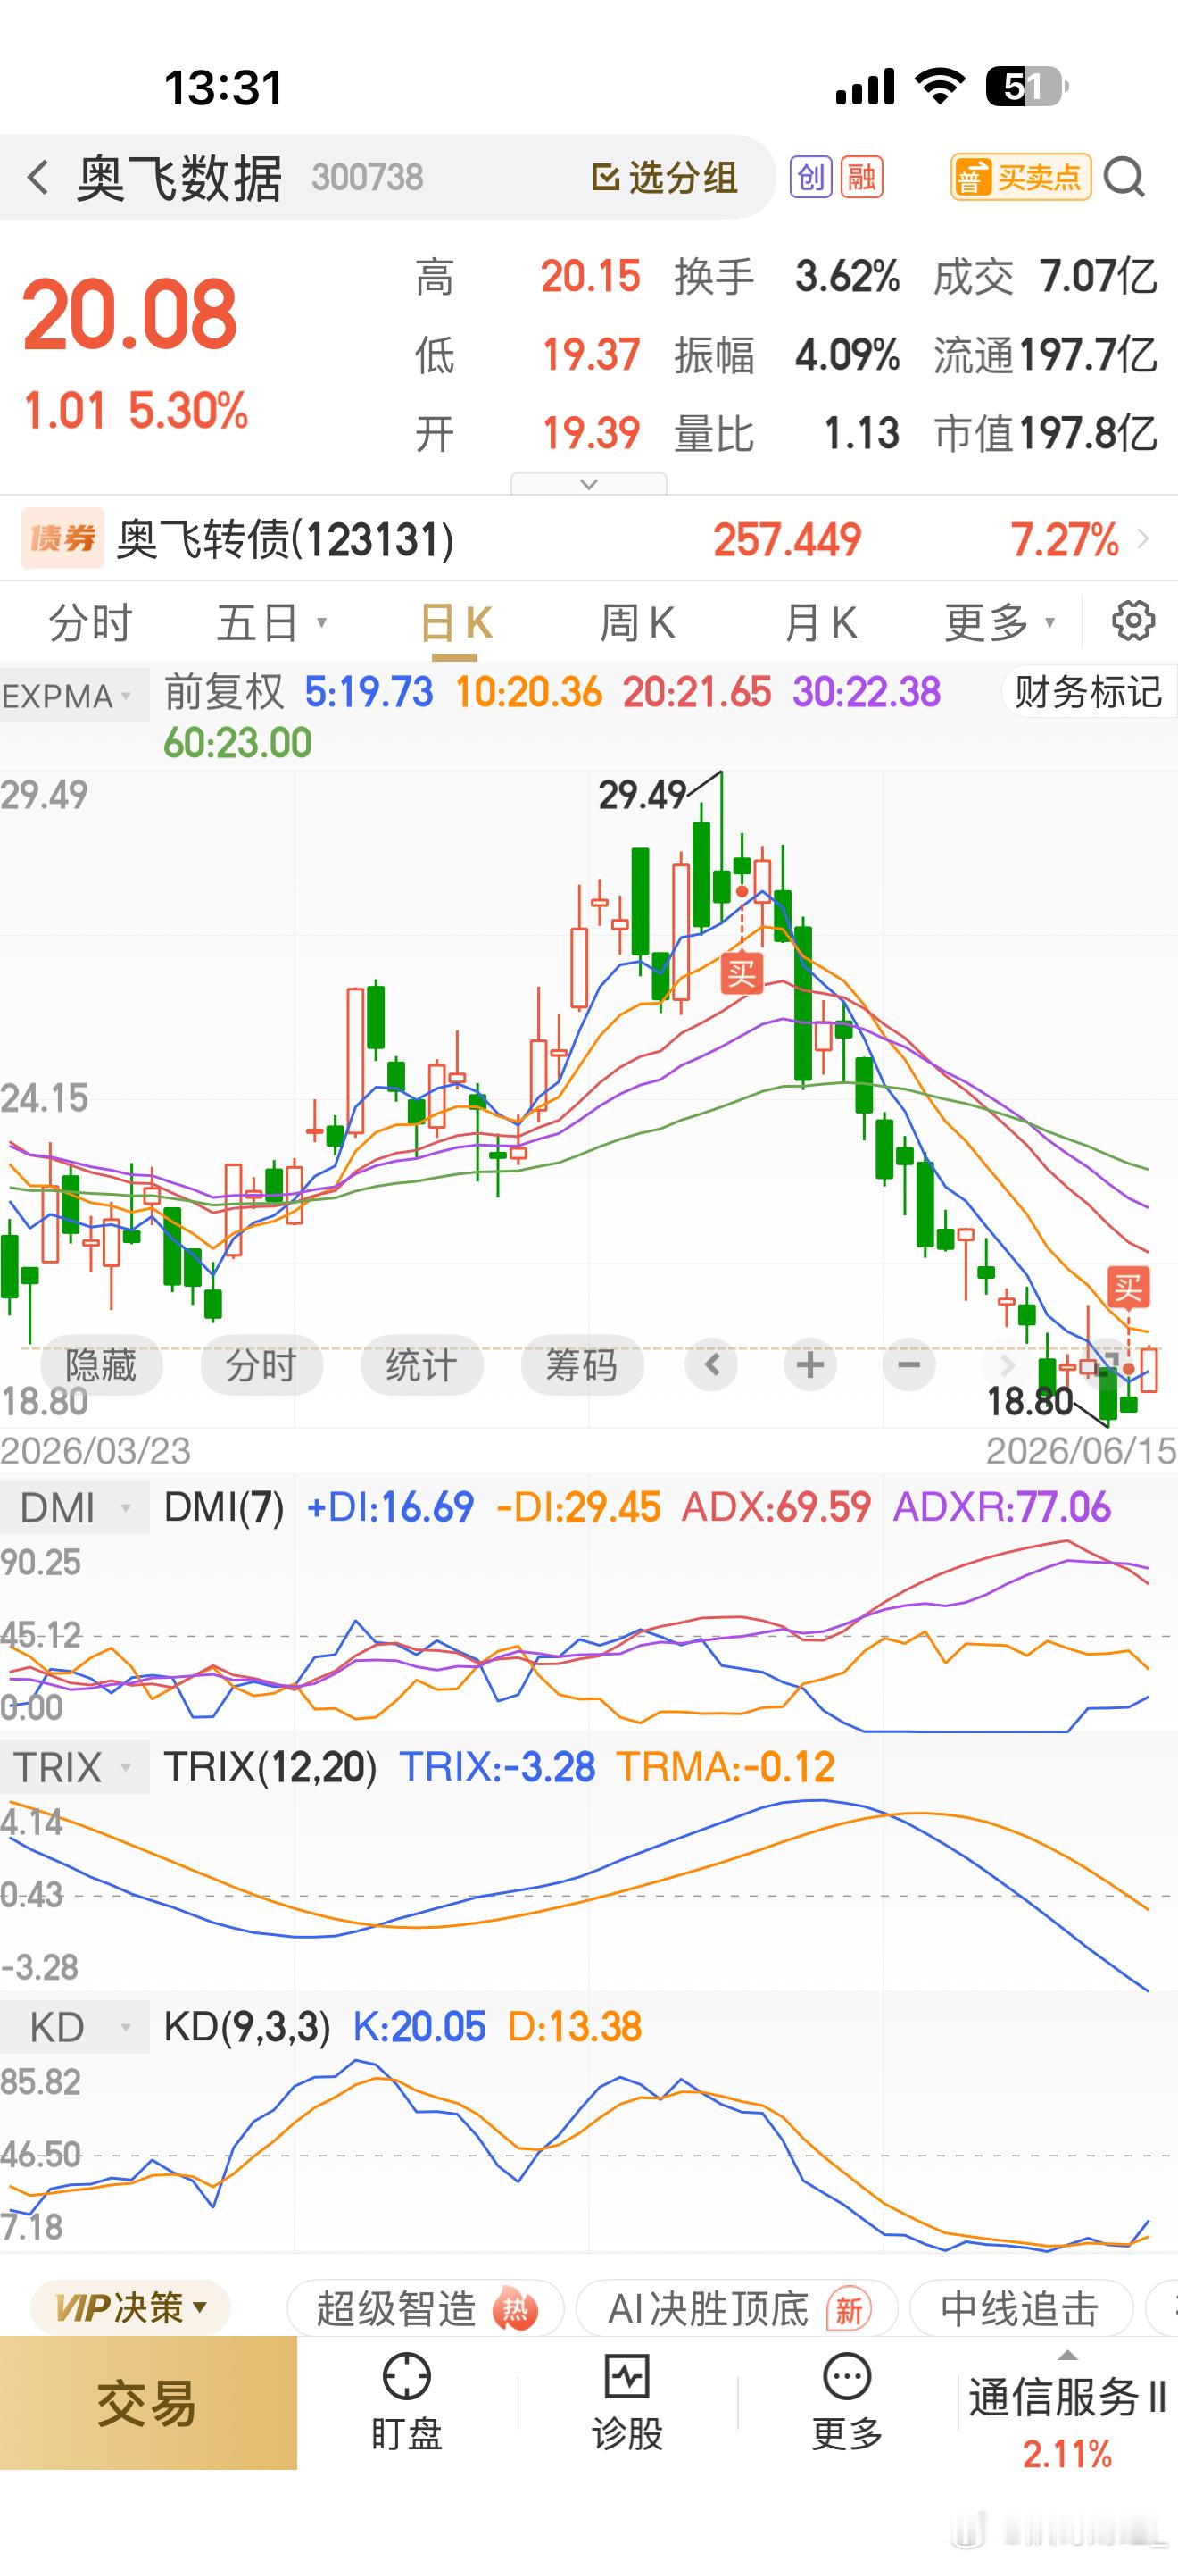Change the TRIX indicator dropdown
The height and width of the screenshot is (2561, 1178).
point(74,1766)
